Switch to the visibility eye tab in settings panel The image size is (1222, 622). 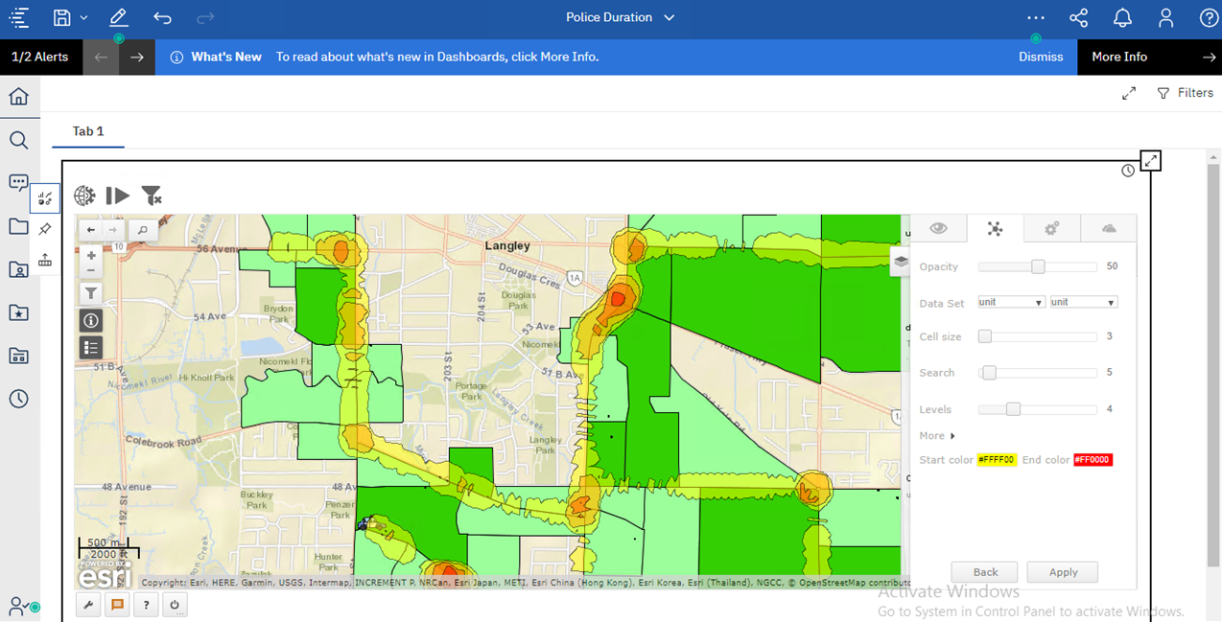pyautogui.click(x=938, y=228)
